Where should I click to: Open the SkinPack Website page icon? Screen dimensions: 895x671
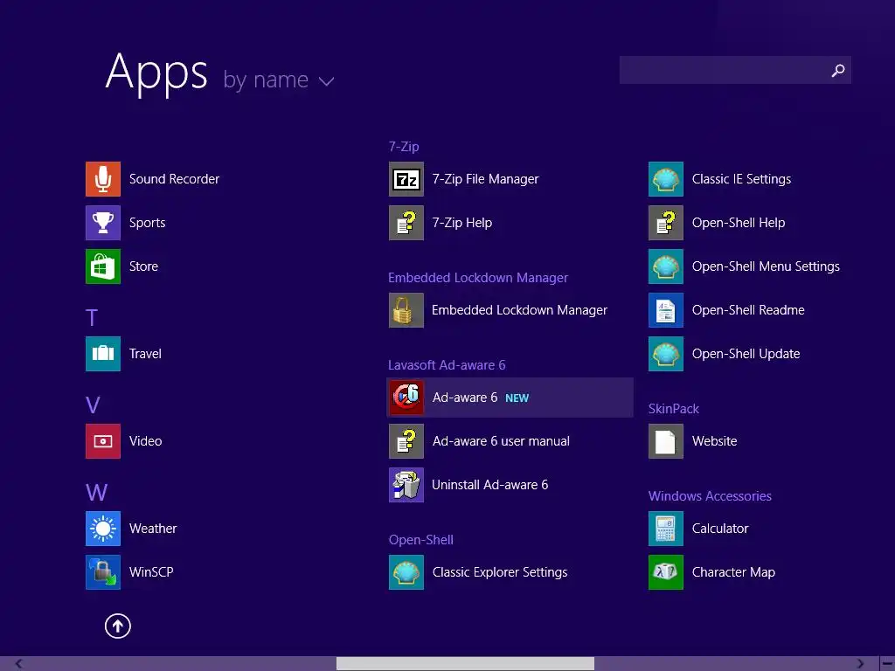(x=665, y=441)
